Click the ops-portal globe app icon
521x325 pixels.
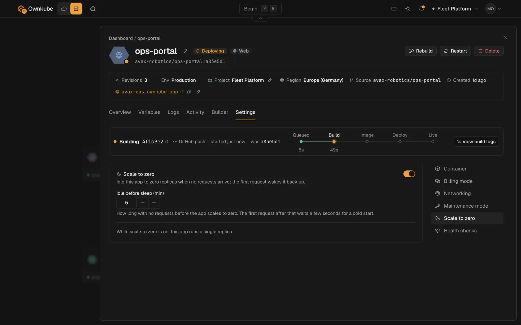(x=119, y=55)
